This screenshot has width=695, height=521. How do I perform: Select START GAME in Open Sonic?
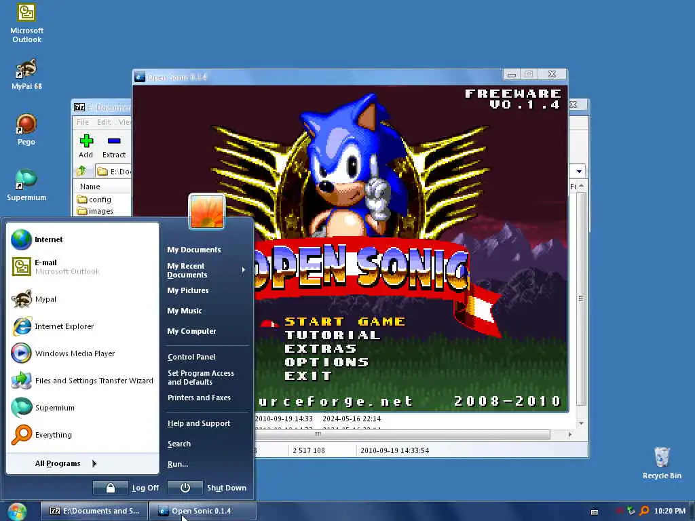[x=344, y=322]
